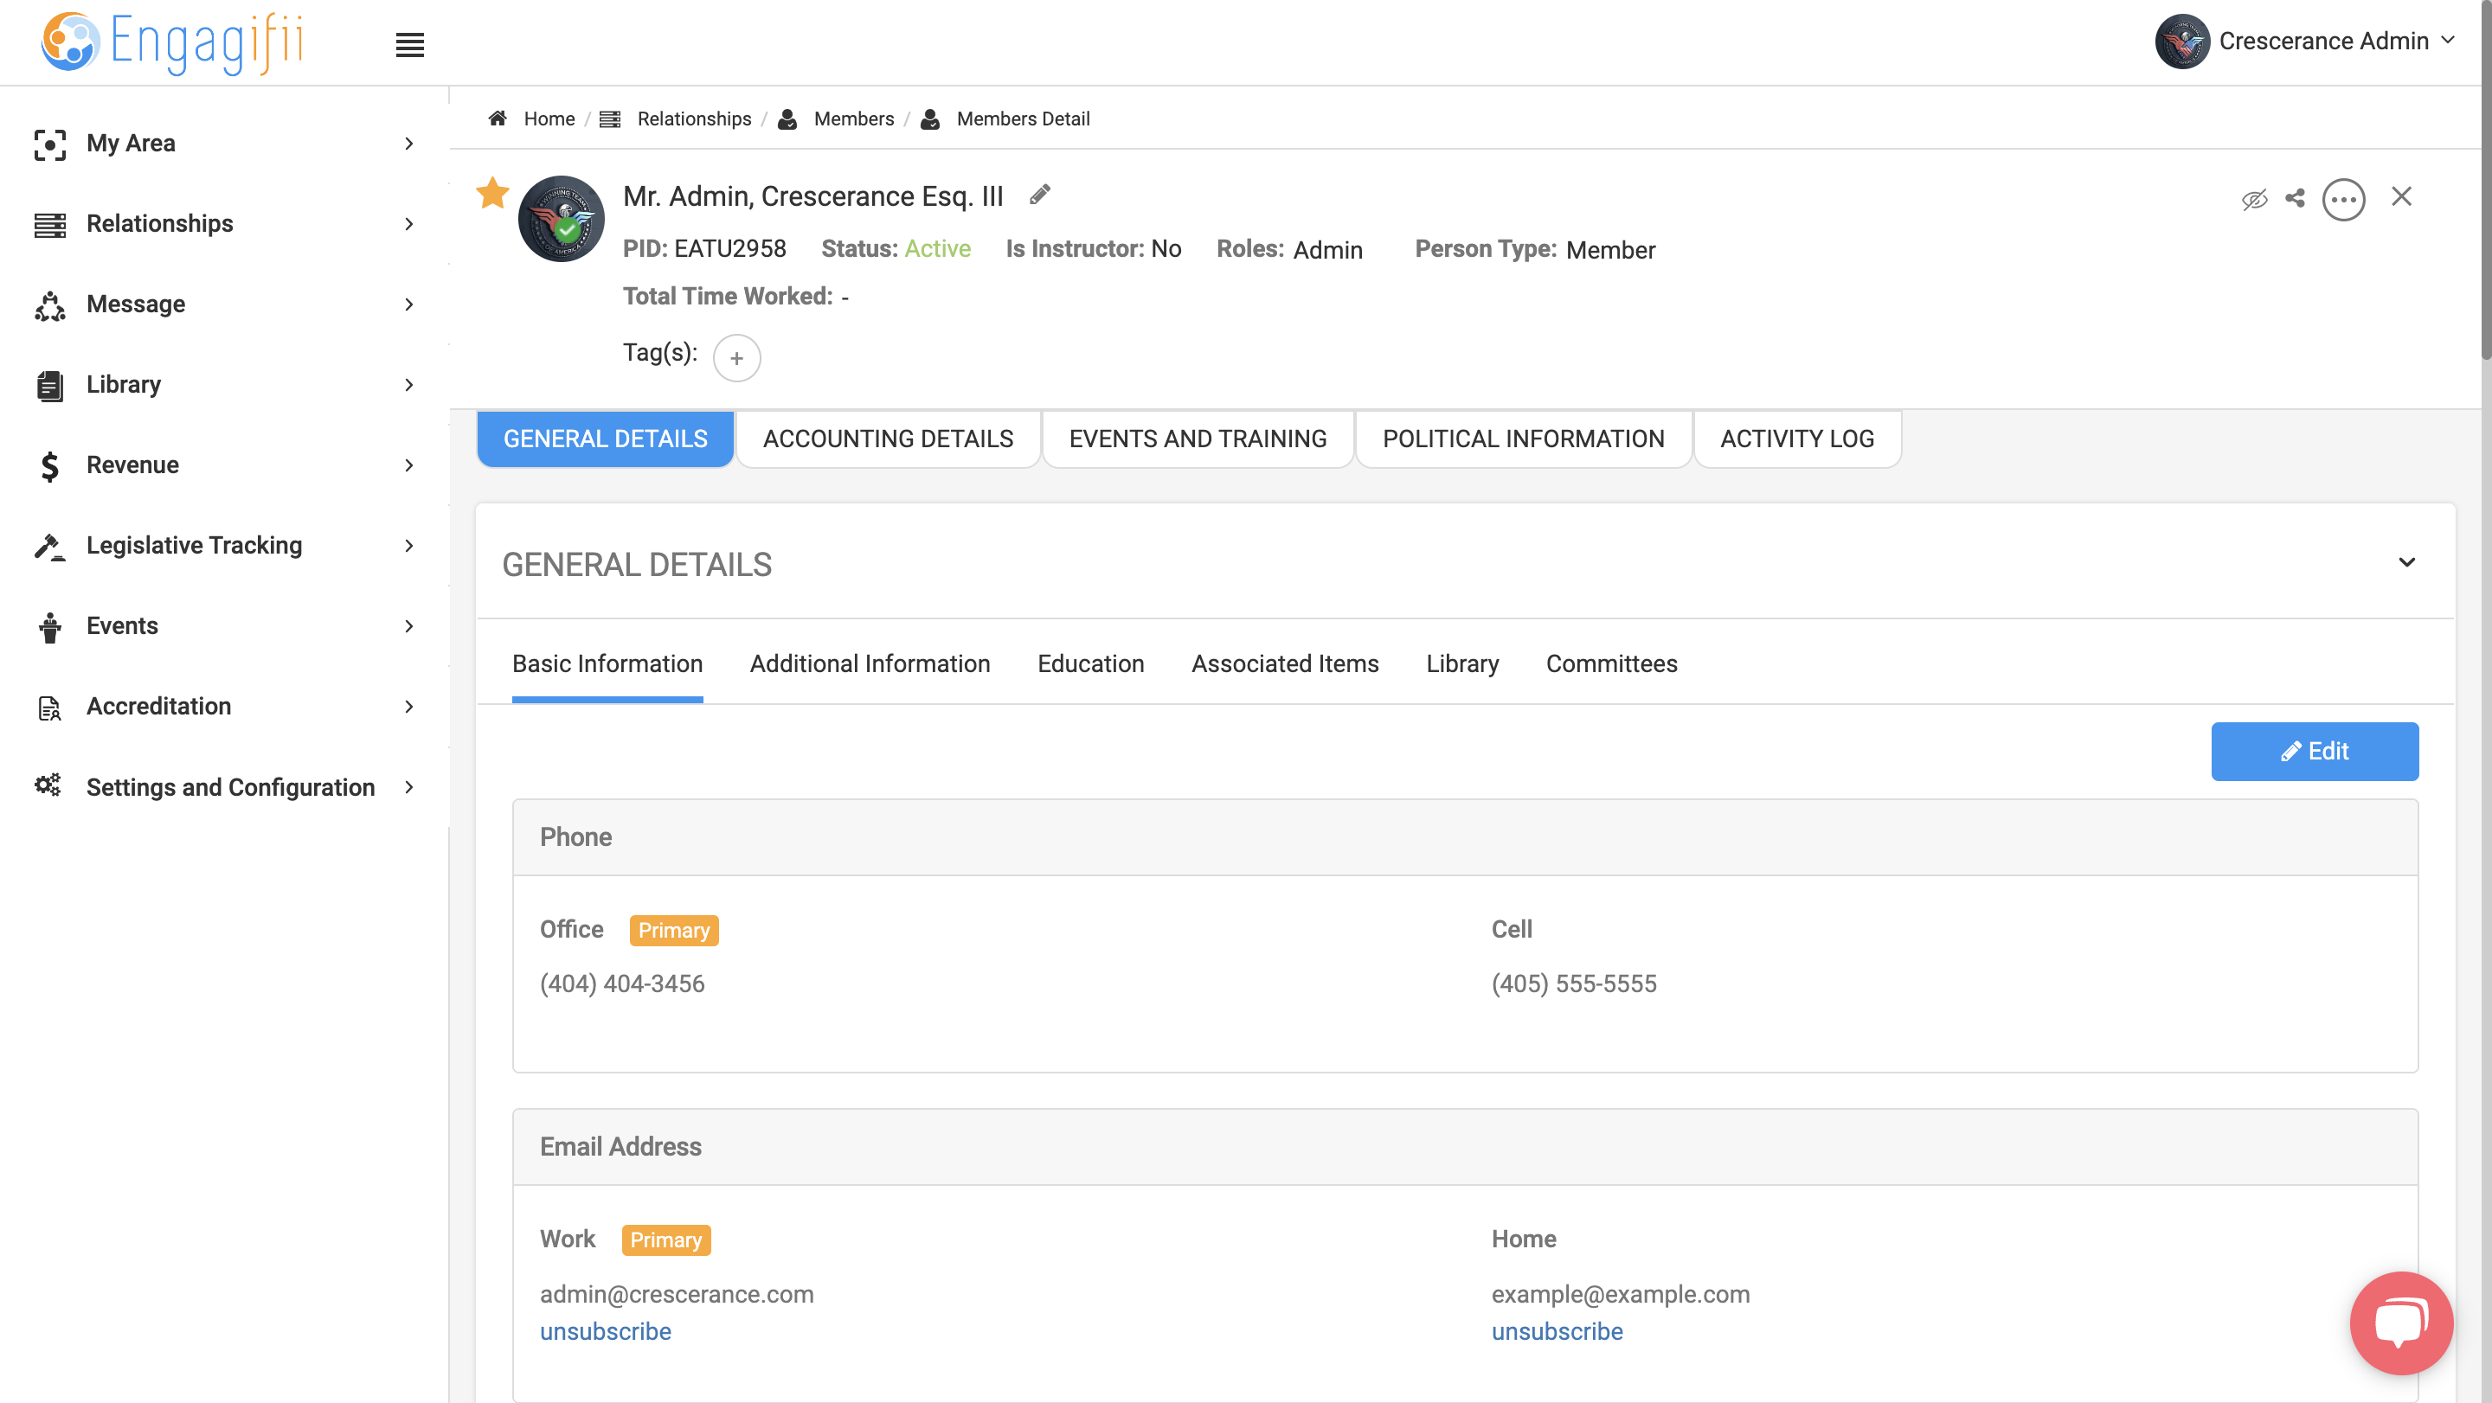The width and height of the screenshot is (2492, 1403).
Task: Unsubscribe the work email admin@crescerance.com
Action: 605,1331
